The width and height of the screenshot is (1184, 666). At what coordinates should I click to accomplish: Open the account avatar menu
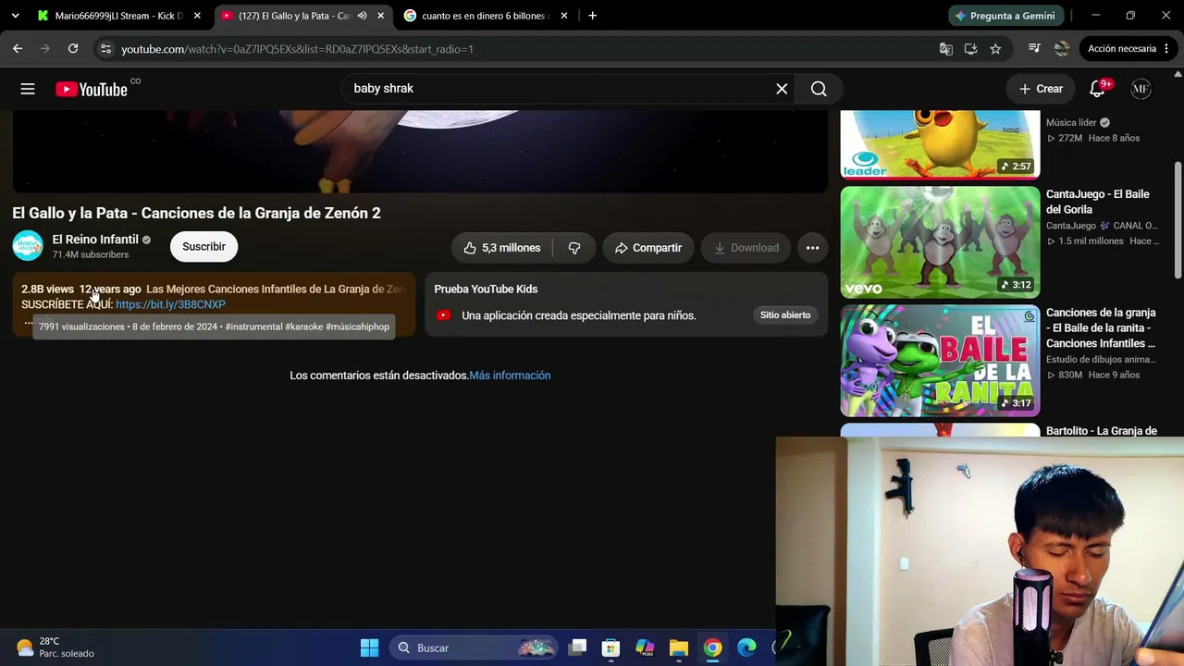click(x=1141, y=89)
